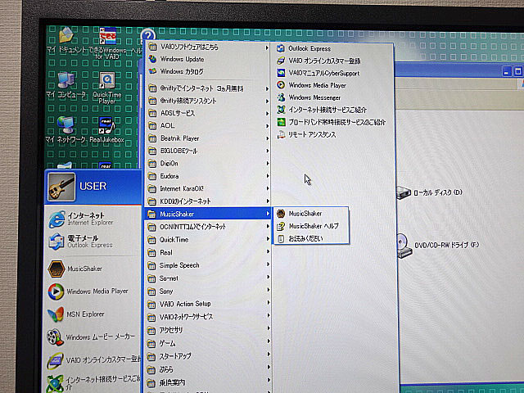Launch the QuickTime Player desktop shortcut
Viewport: 524px width, 393px height.
pos(107,88)
